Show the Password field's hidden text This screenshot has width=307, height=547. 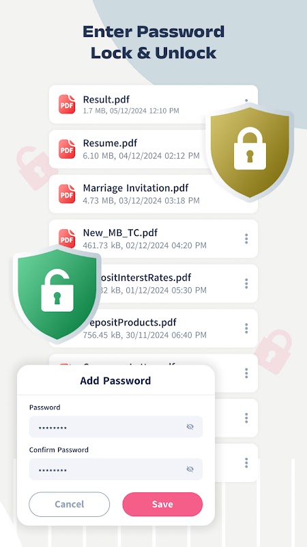(x=190, y=427)
